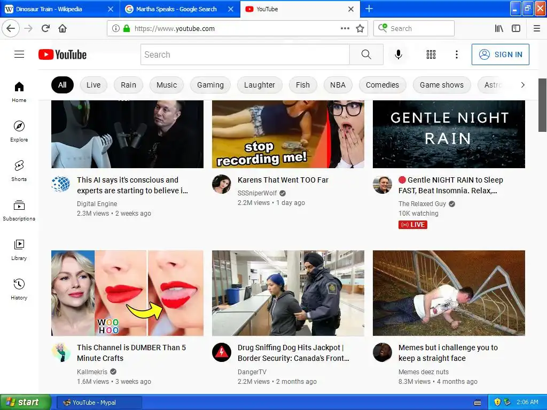The height and width of the screenshot is (410, 547).
Task: Select the Fish category chip
Action: tap(303, 85)
